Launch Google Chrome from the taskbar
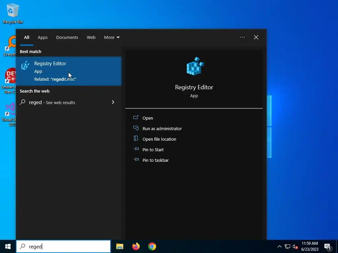The width and height of the screenshot is (338, 253). pyautogui.click(x=152, y=246)
